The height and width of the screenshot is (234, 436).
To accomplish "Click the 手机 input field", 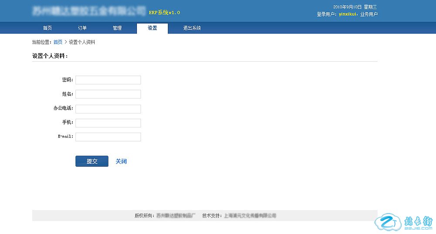I will pyautogui.click(x=108, y=123).
